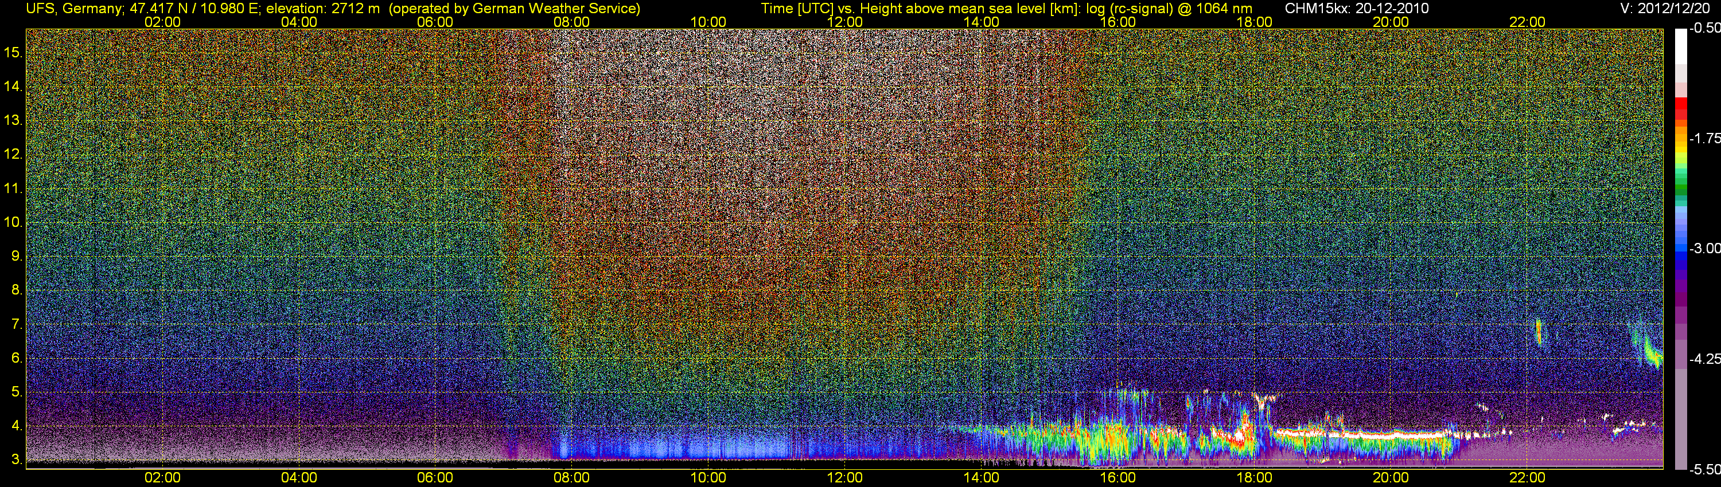Click the '7.' height axis label
The image size is (1721, 487).
17,324
